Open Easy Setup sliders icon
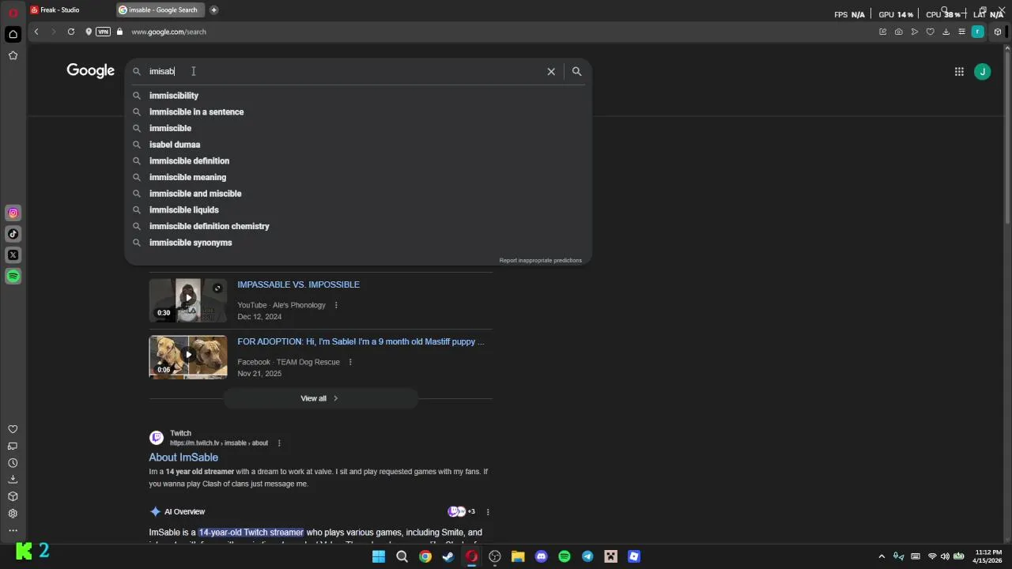1012x569 pixels. (962, 32)
